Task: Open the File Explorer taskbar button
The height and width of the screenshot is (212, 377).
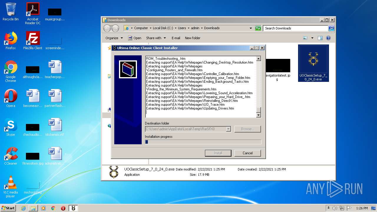Action: pos(33,208)
